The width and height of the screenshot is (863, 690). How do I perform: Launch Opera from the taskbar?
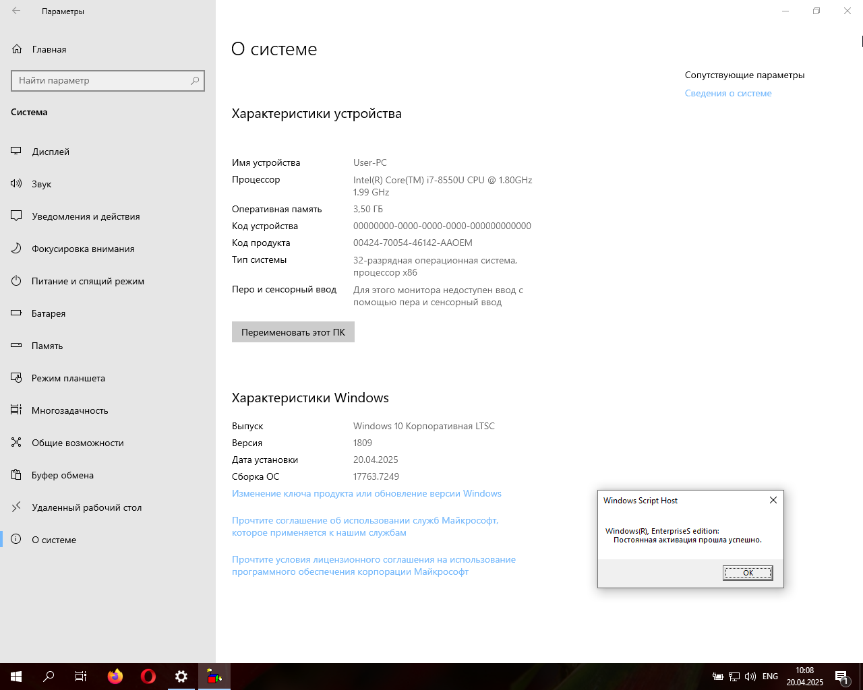click(148, 677)
